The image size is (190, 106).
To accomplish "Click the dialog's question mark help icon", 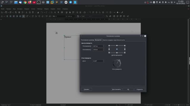I will 140,36.
